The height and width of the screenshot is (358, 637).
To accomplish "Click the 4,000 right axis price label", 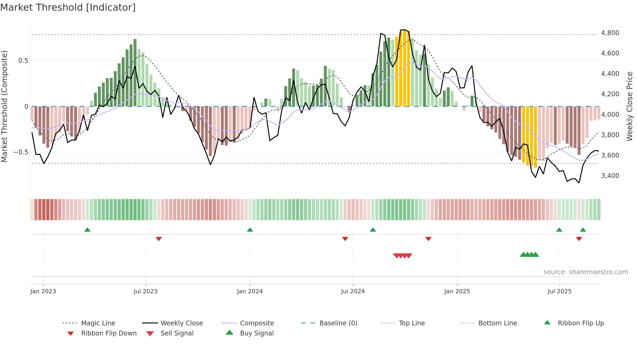I will (610, 115).
